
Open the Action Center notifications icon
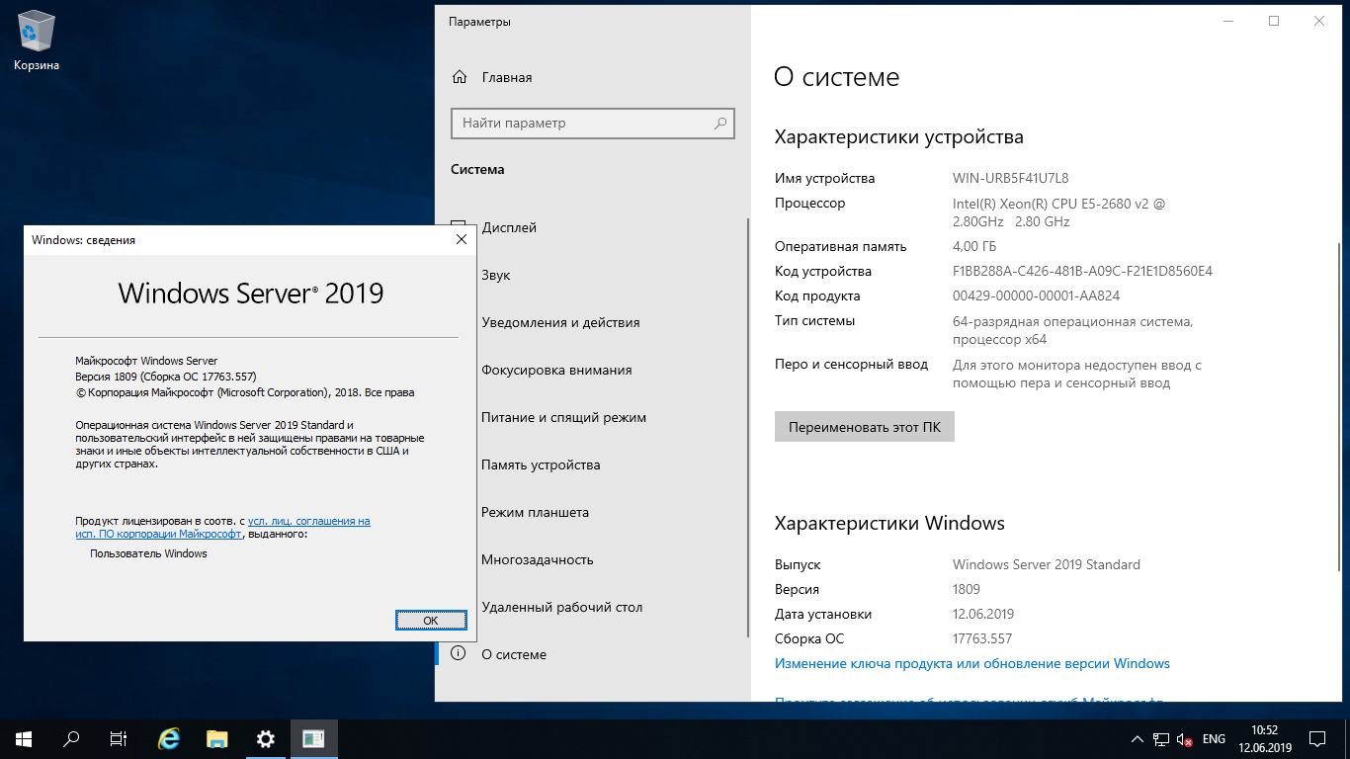point(1317,738)
